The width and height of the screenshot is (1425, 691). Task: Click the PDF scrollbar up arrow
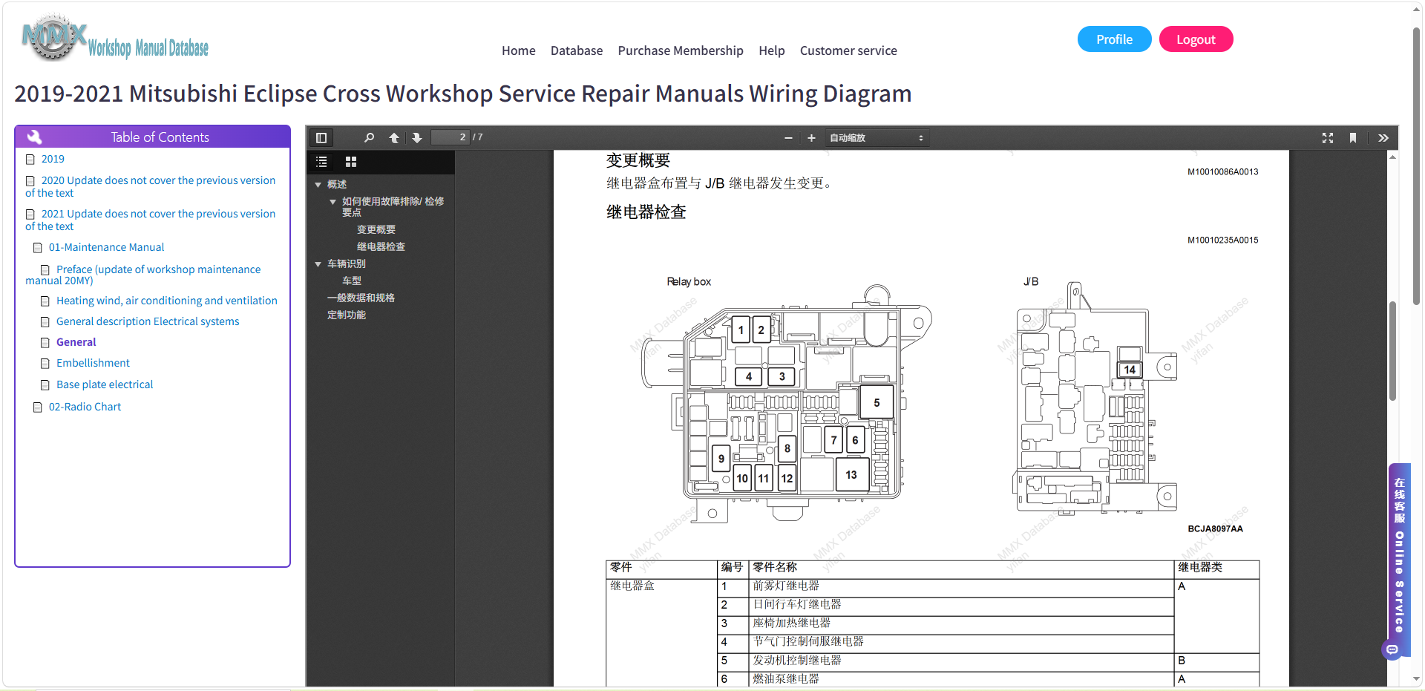point(1393,157)
